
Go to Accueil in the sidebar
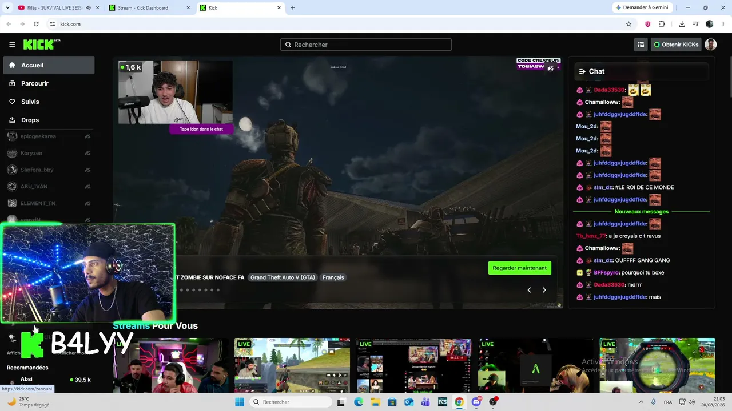pos(49,65)
